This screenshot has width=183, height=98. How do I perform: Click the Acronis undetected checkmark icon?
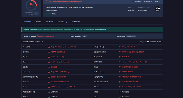pyautogui.click(x=49, y=92)
